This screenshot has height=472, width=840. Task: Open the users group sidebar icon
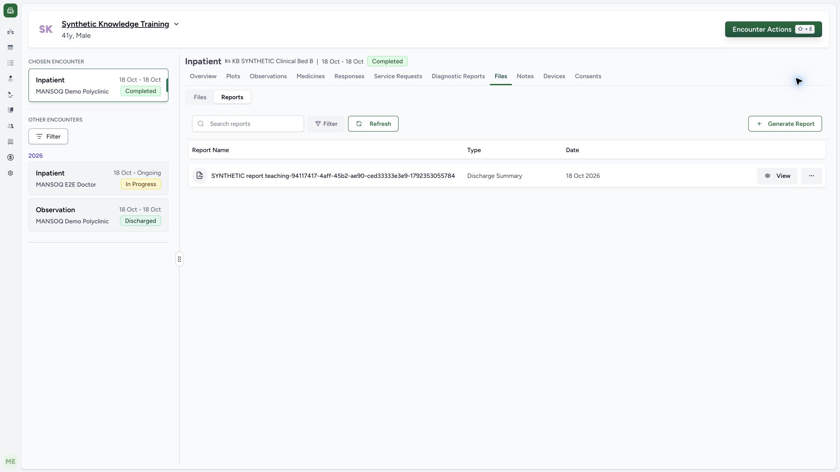pos(10,126)
